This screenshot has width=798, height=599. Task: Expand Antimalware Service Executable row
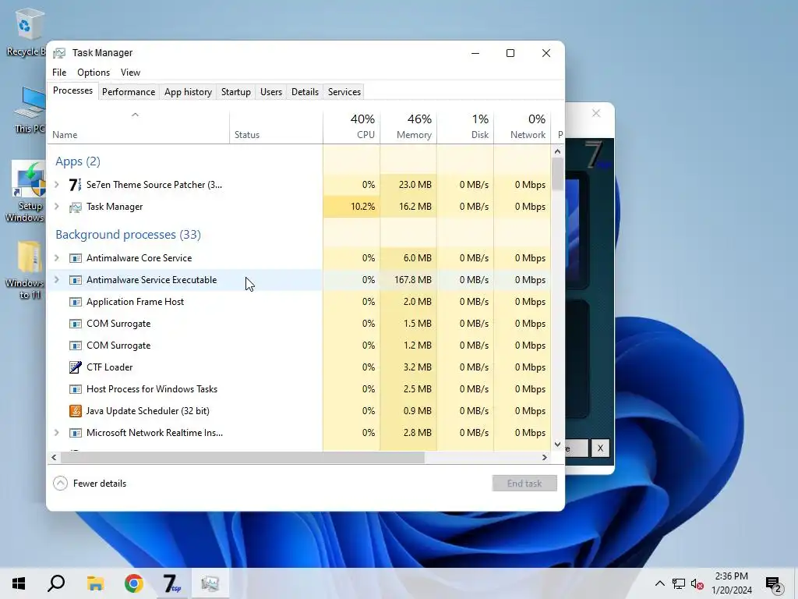pyautogui.click(x=56, y=280)
